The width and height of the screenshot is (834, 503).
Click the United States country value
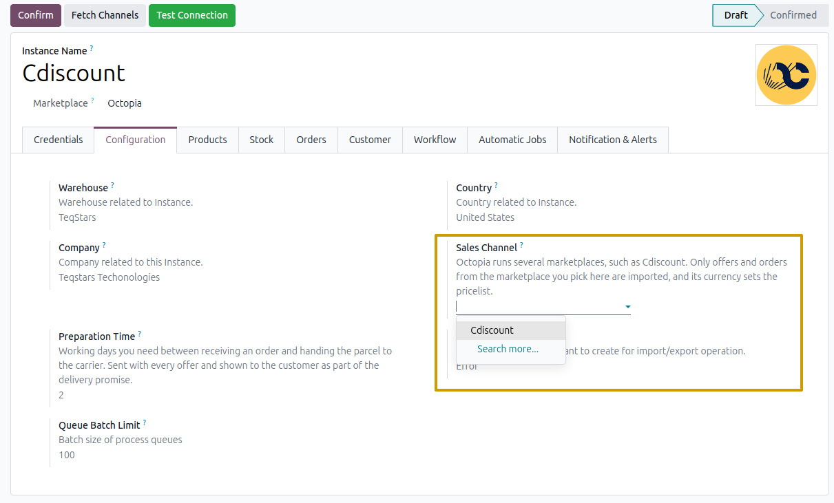click(485, 217)
